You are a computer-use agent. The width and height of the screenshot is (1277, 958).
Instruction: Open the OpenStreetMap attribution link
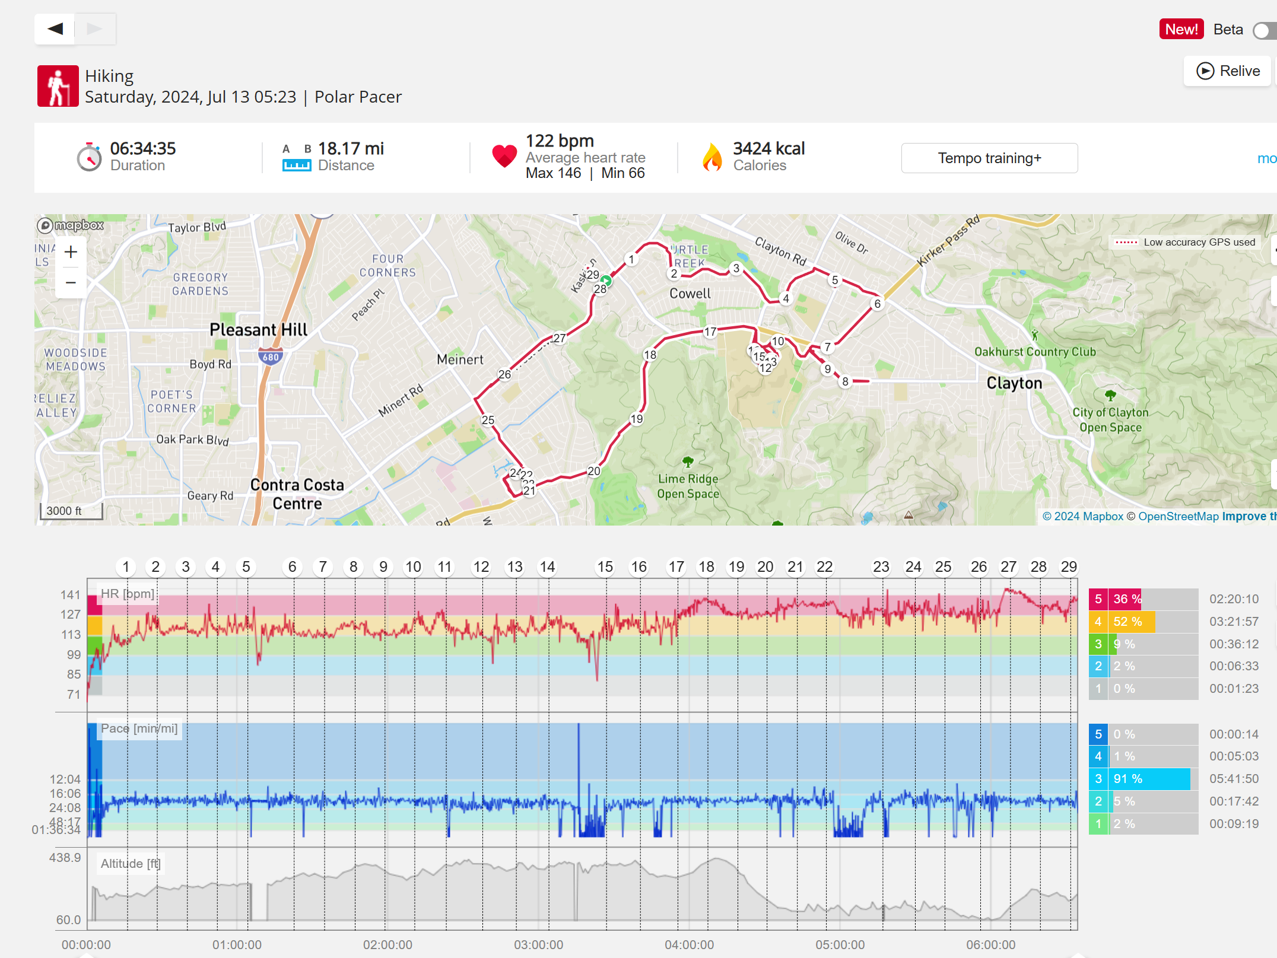(1178, 517)
